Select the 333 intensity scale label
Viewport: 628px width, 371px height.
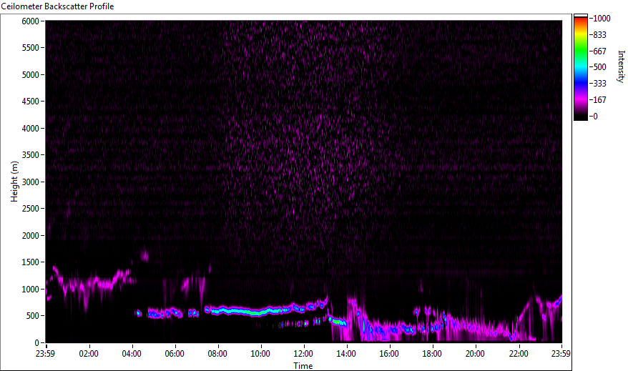600,84
